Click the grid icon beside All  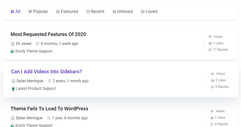12,11
